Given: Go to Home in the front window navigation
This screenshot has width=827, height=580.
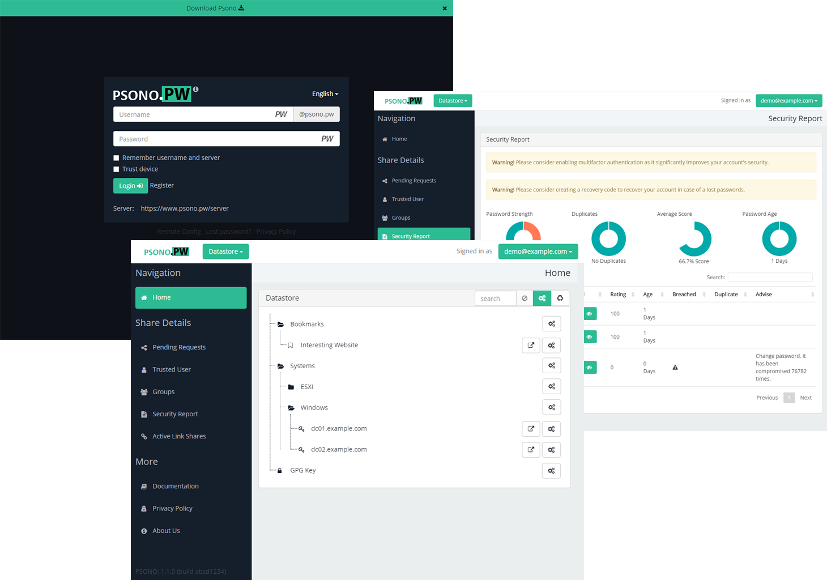Looking at the screenshot, I should click(x=191, y=298).
